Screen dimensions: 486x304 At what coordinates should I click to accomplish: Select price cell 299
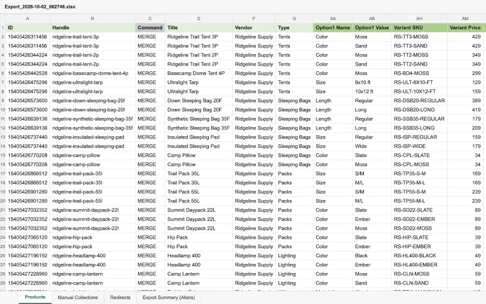click(465, 73)
